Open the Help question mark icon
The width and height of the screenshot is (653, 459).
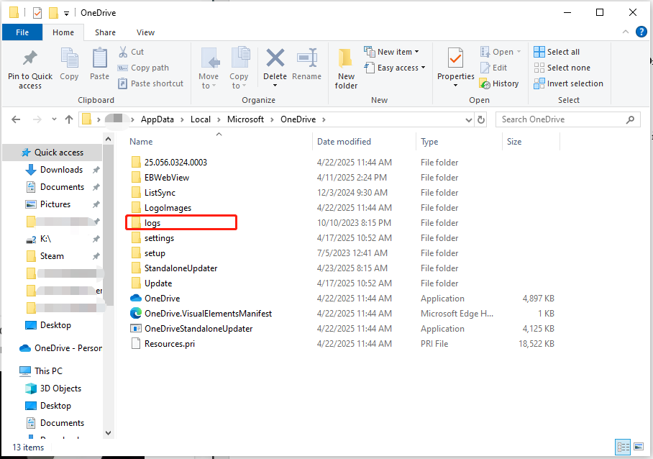(641, 32)
